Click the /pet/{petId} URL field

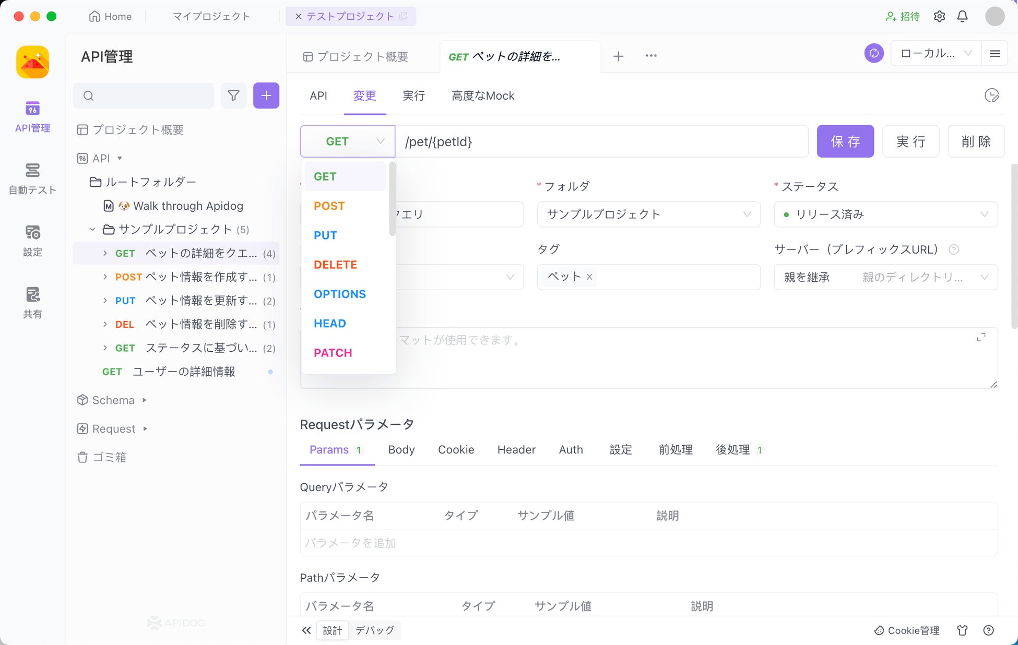(x=600, y=141)
